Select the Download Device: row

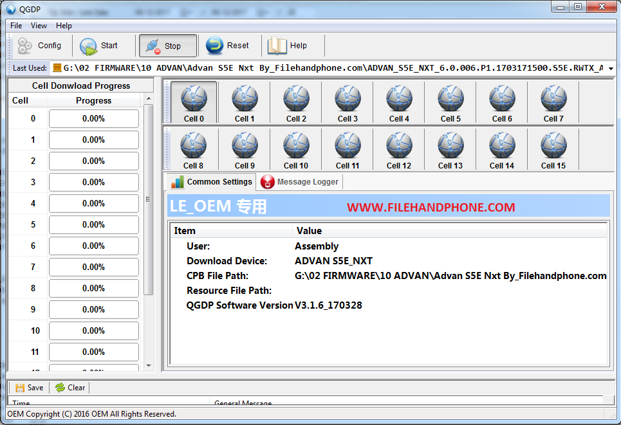pyautogui.click(x=389, y=261)
